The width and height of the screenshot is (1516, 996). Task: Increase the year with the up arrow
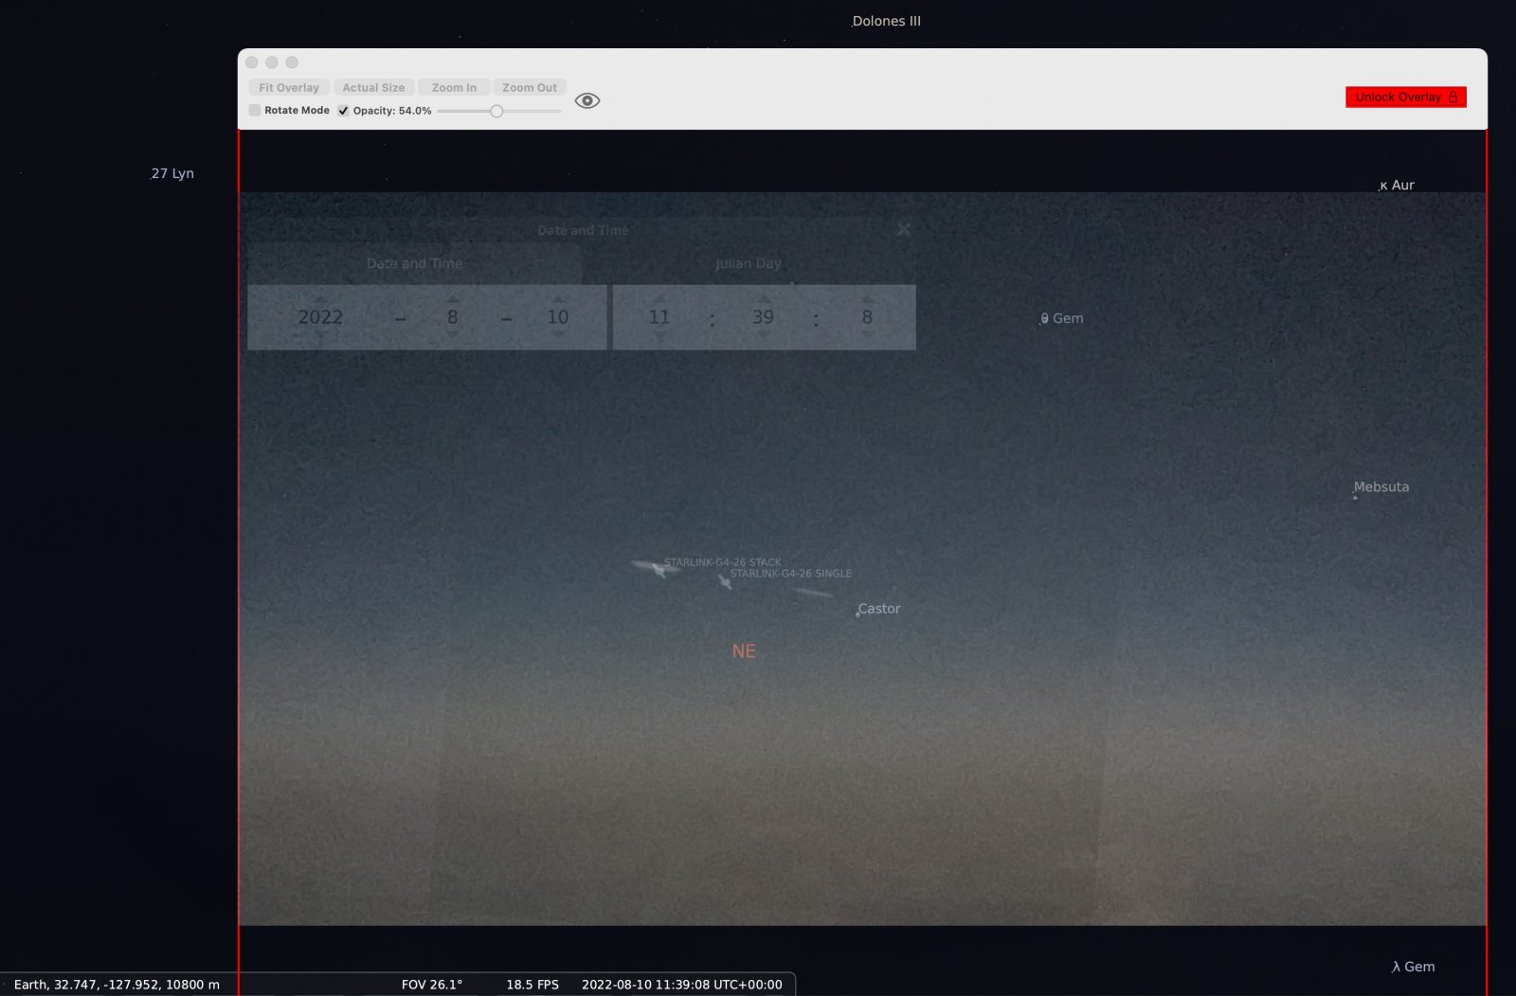pyautogui.click(x=320, y=298)
